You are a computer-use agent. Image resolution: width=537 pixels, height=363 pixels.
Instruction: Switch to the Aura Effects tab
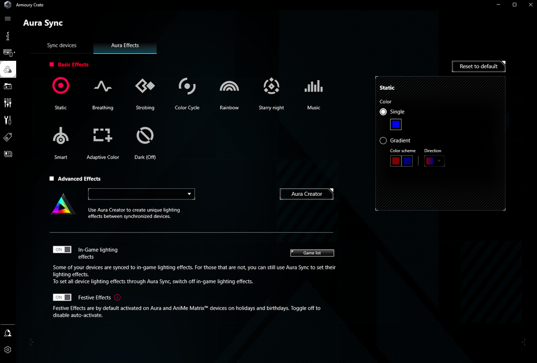pos(125,45)
